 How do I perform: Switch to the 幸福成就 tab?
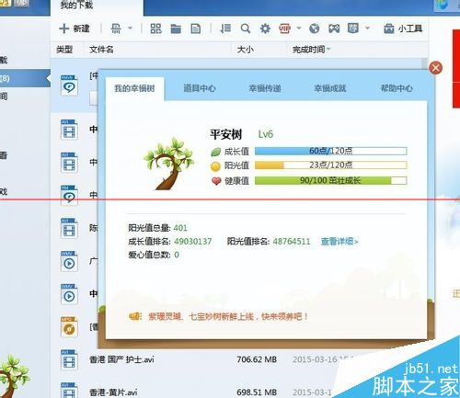(x=330, y=88)
